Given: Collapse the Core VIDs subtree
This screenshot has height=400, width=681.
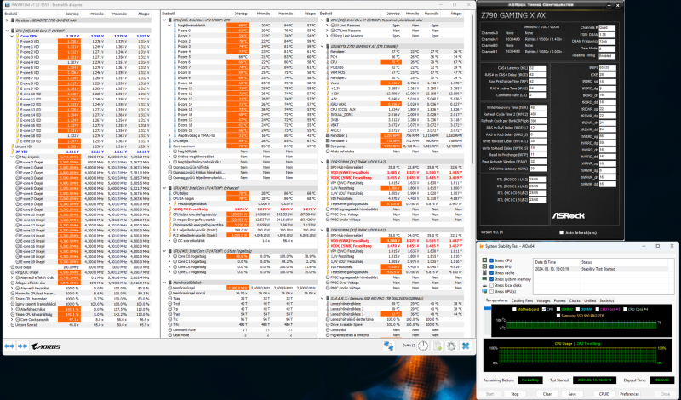Looking at the screenshot, I should tap(12, 36).
